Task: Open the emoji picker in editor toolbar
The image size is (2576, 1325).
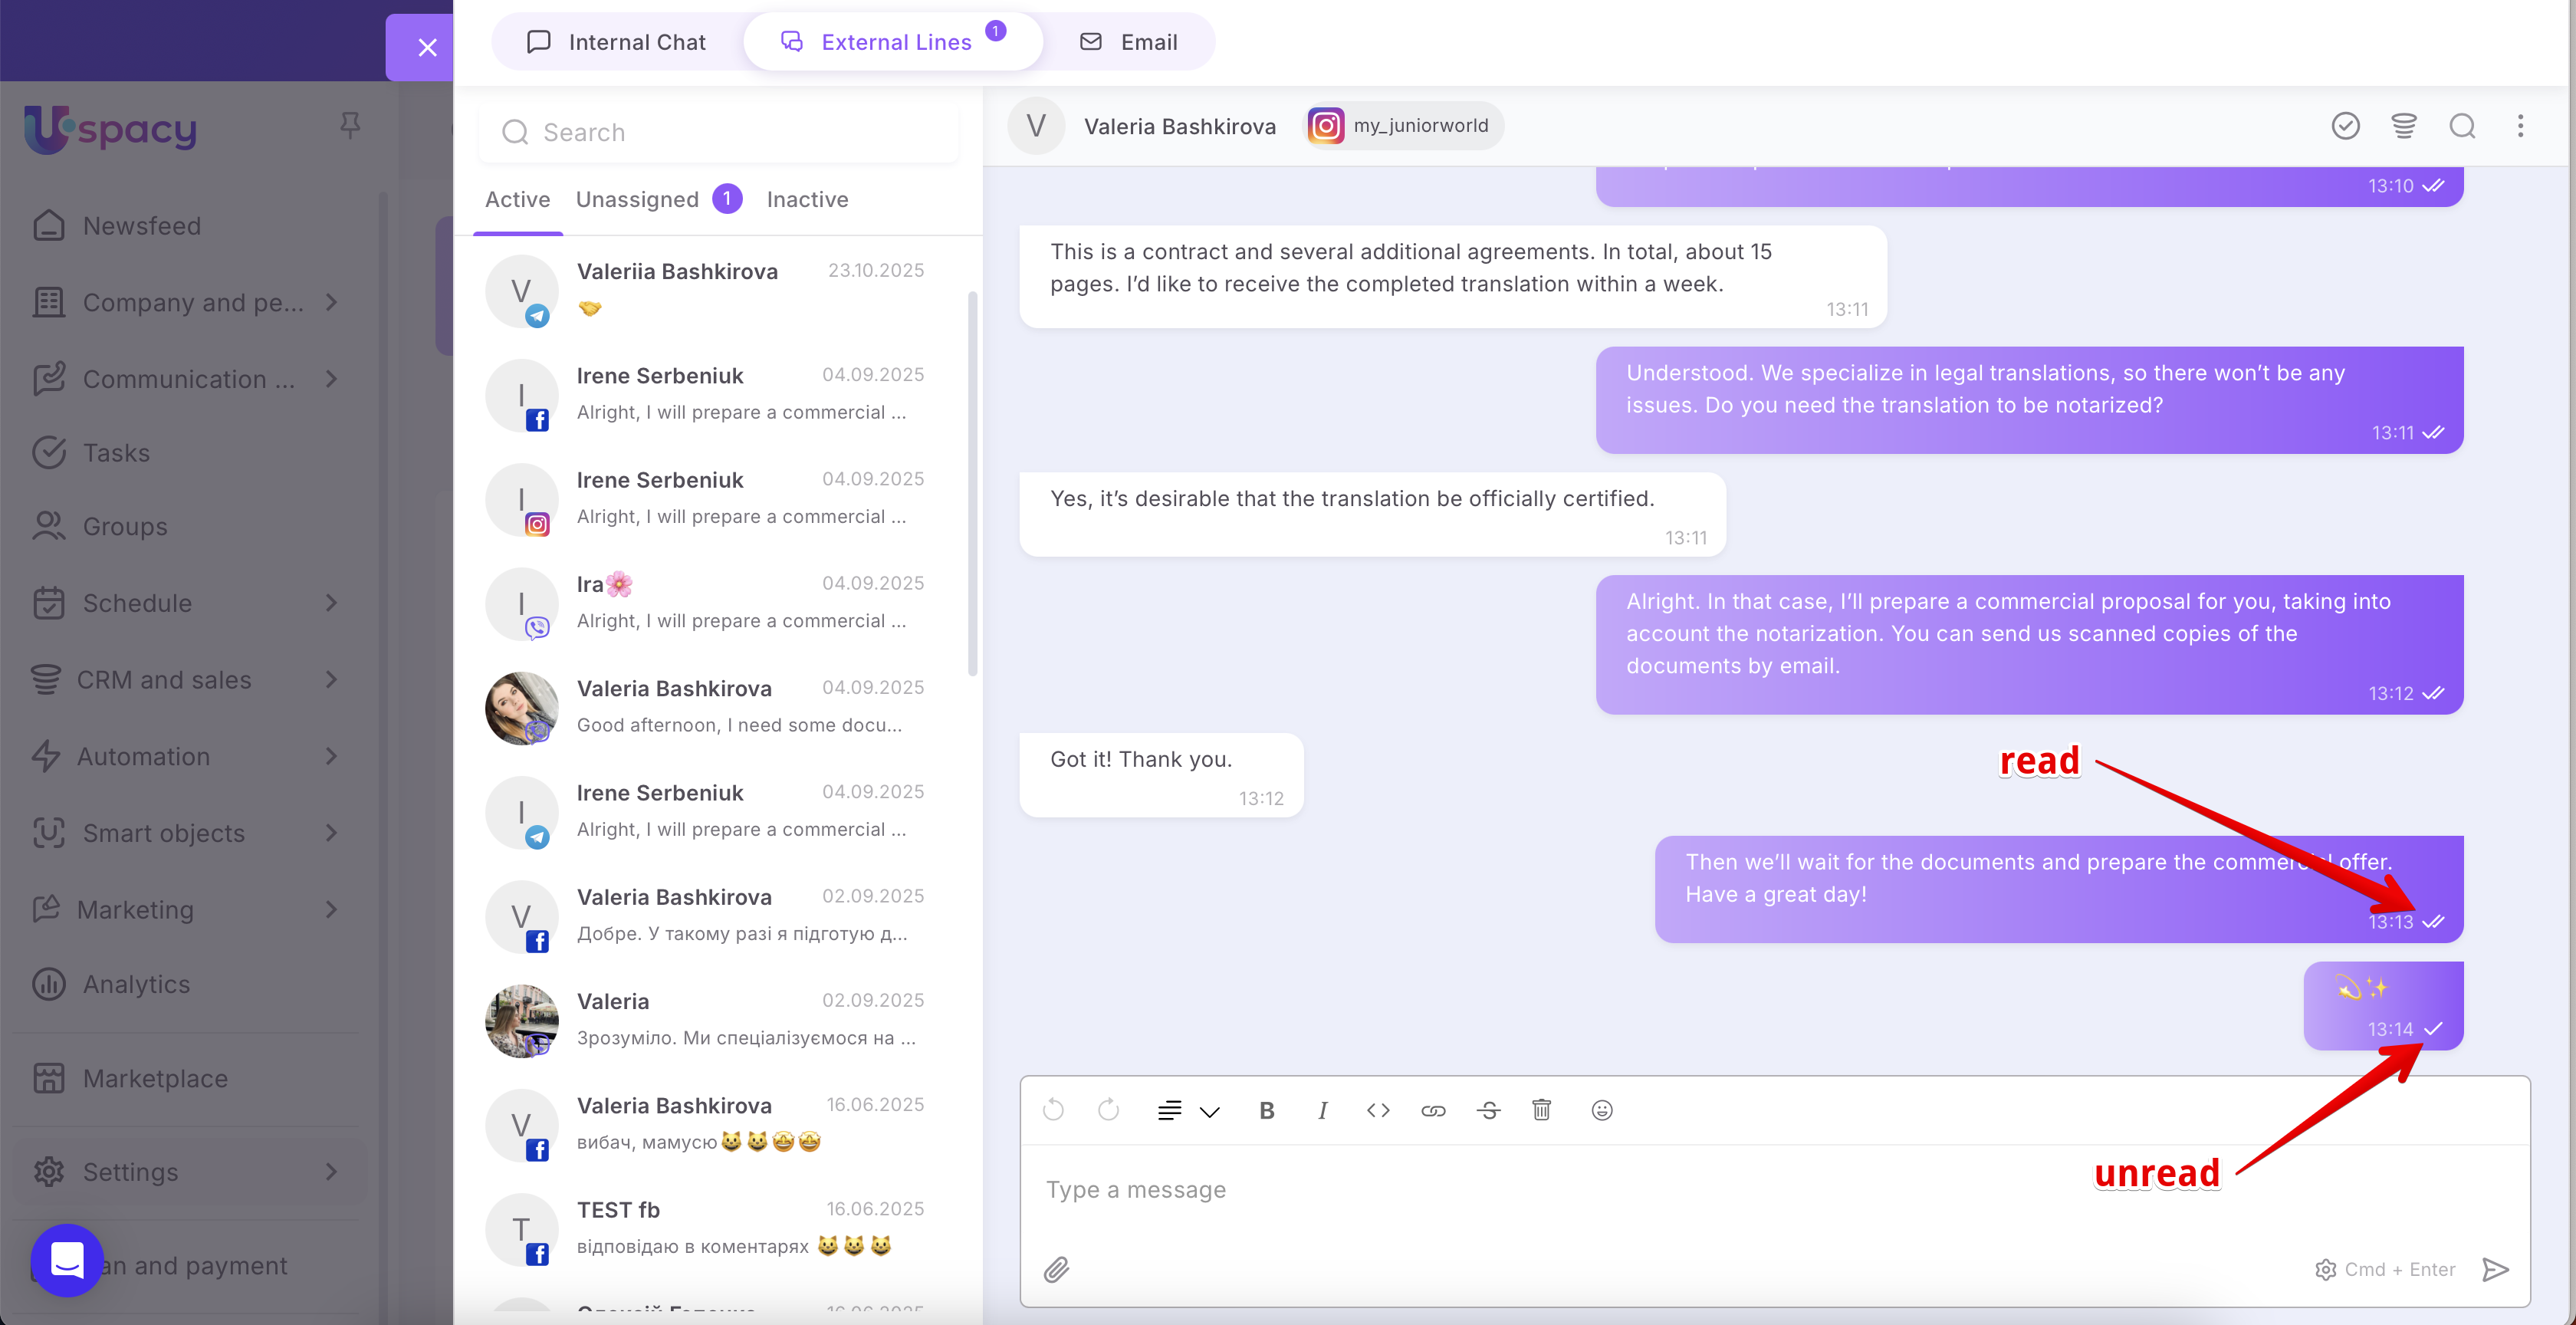Action: pos(1601,1110)
